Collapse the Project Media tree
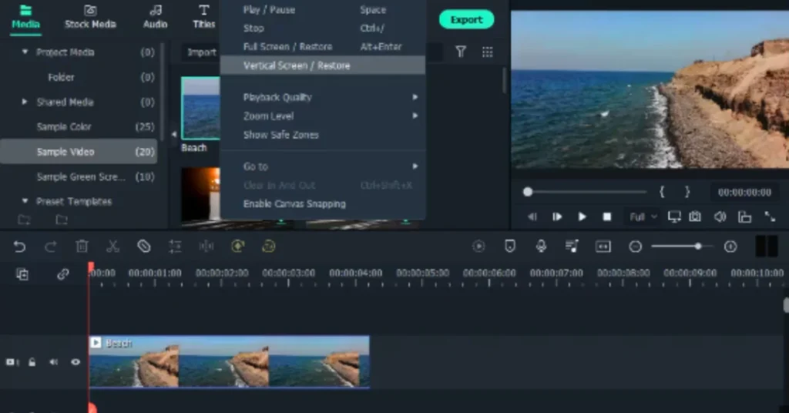The image size is (789, 413). click(x=25, y=52)
